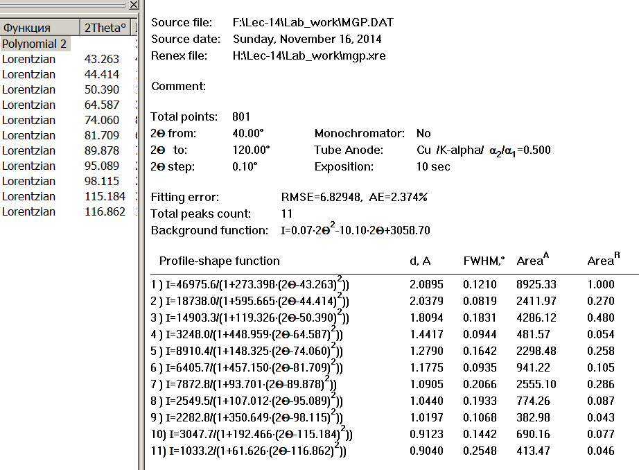
Task: Click the source file path F:\Lec-14\Lab_work\MGP.DAT
Action: click(313, 22)
